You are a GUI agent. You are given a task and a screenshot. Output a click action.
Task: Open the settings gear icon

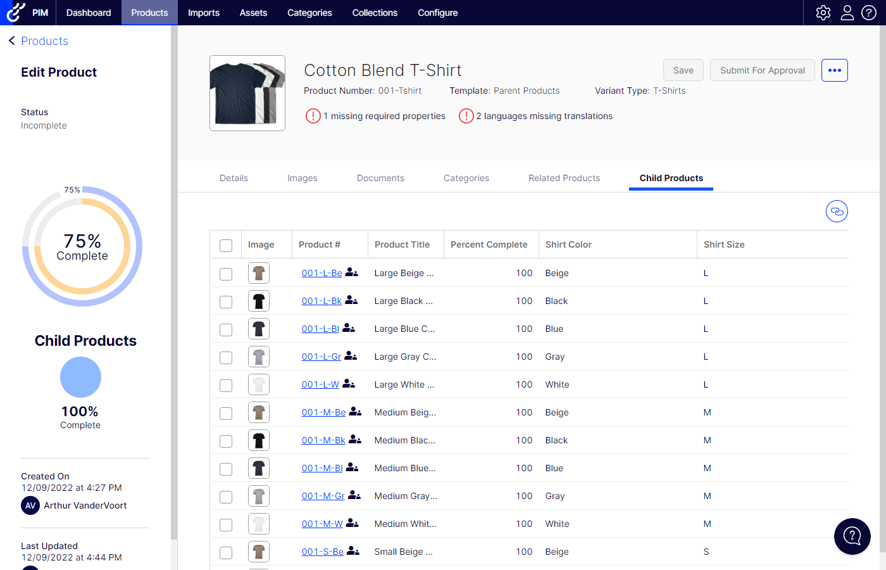(823, 13)
